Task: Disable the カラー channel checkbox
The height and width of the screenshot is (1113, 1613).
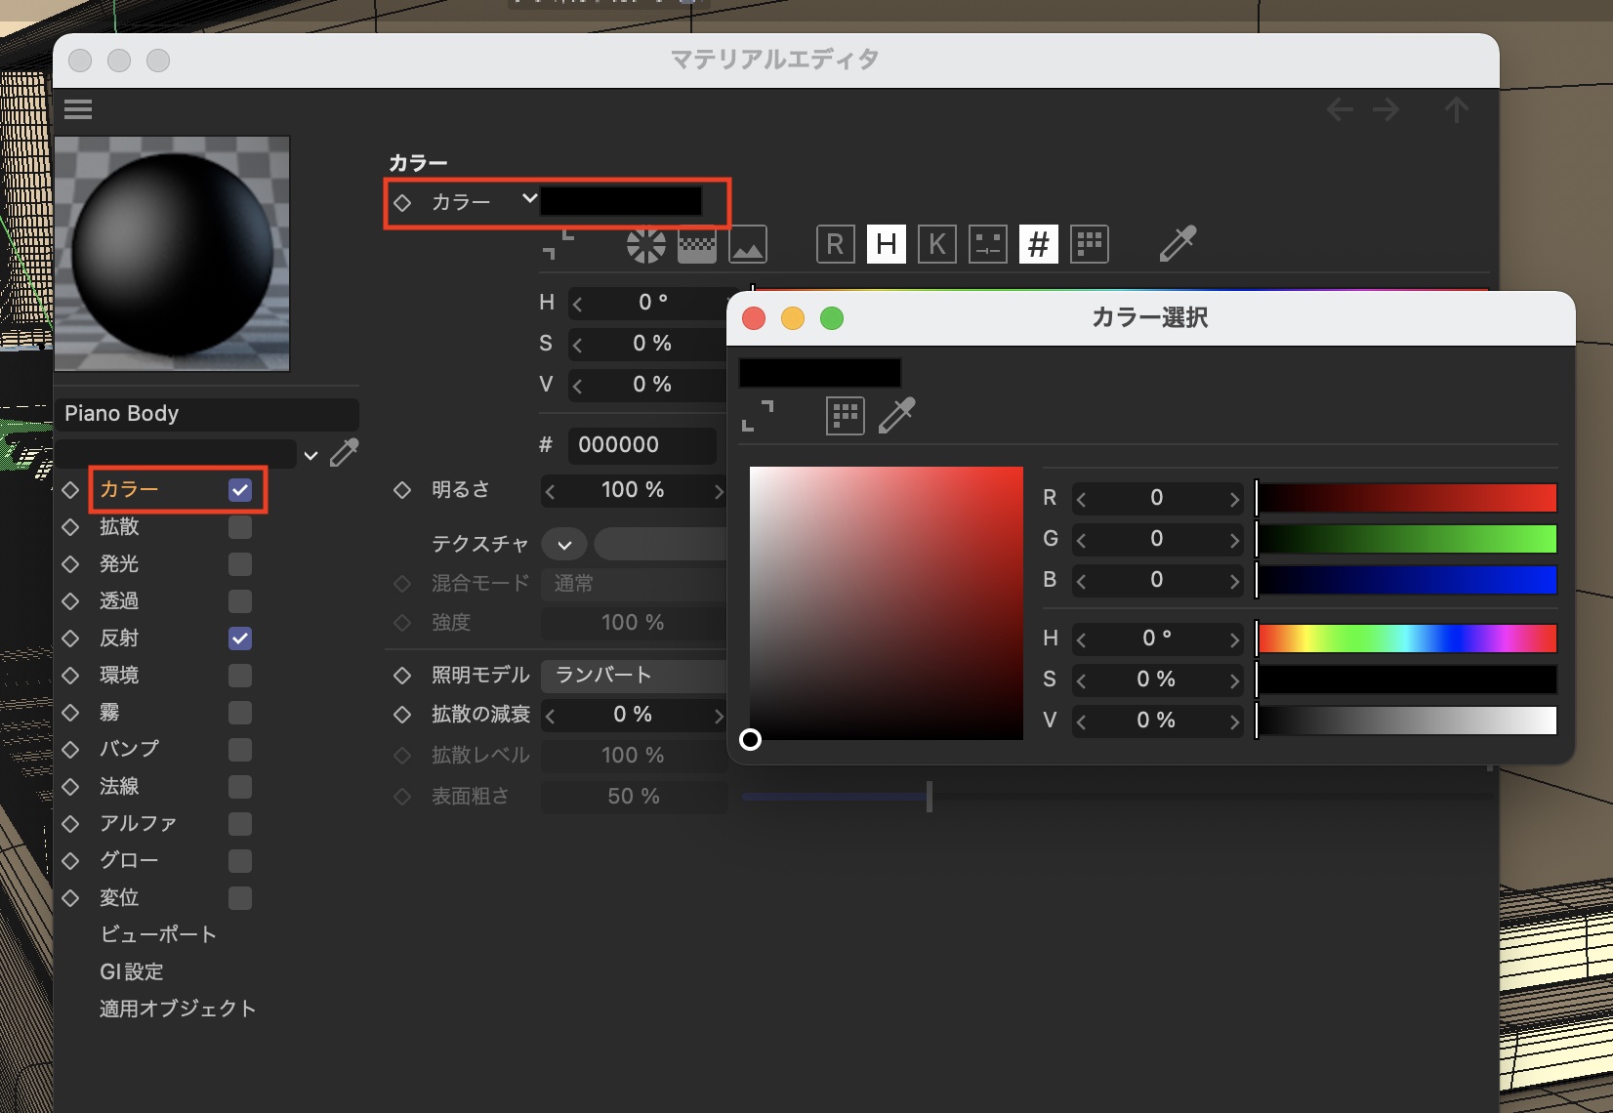Action: 240,490
